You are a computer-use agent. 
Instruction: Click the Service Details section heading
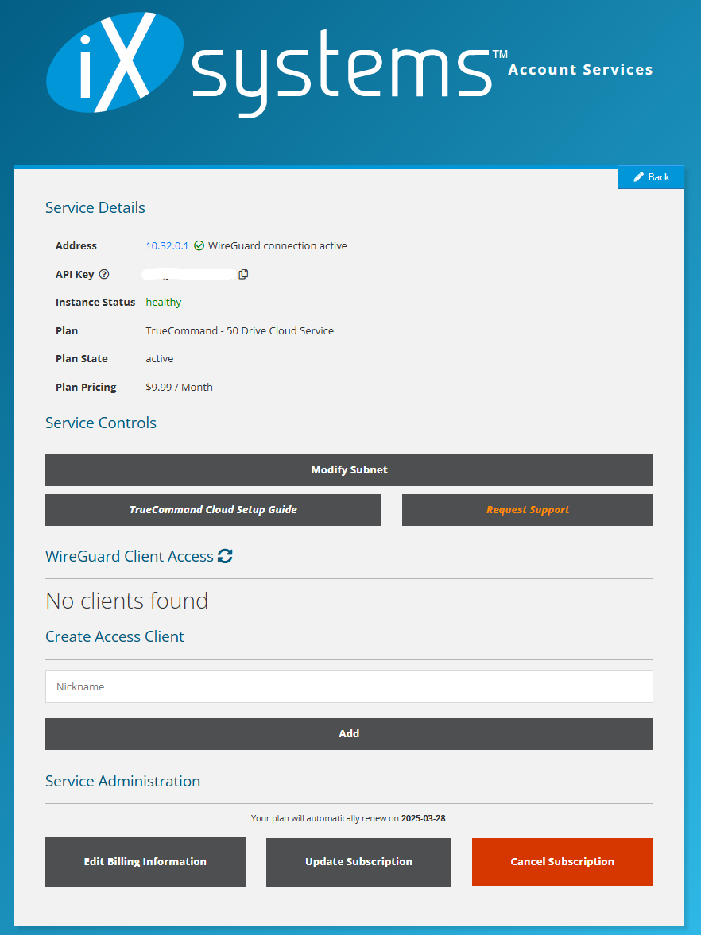[x=95, y=207]
